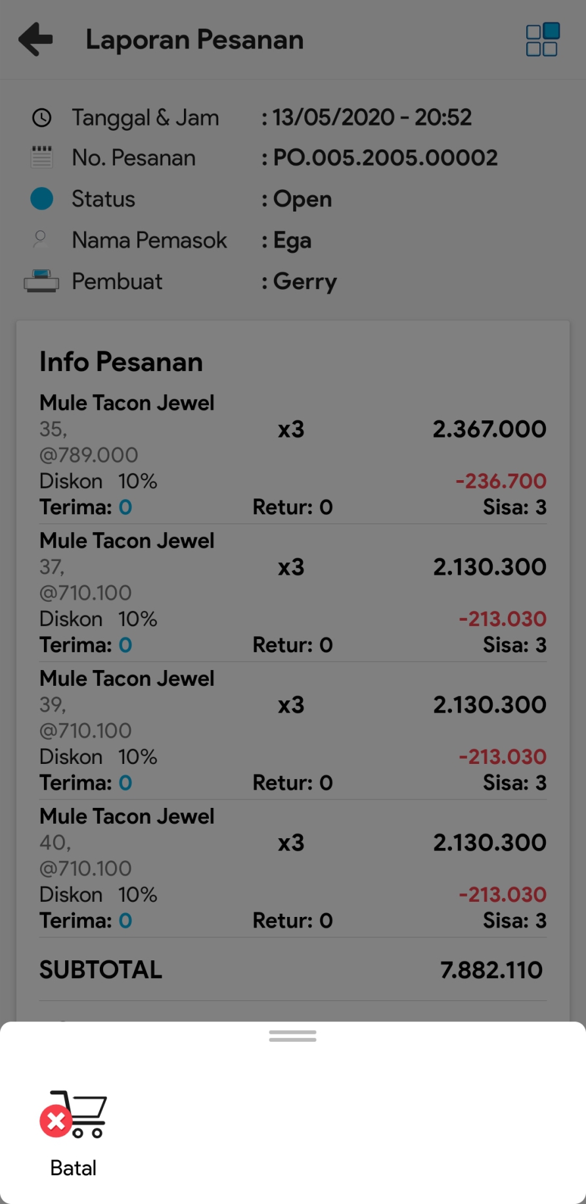The width and height of the screenshot is (586, 1204).
Task: Open the grid menu icon
Action: (542, 40)
